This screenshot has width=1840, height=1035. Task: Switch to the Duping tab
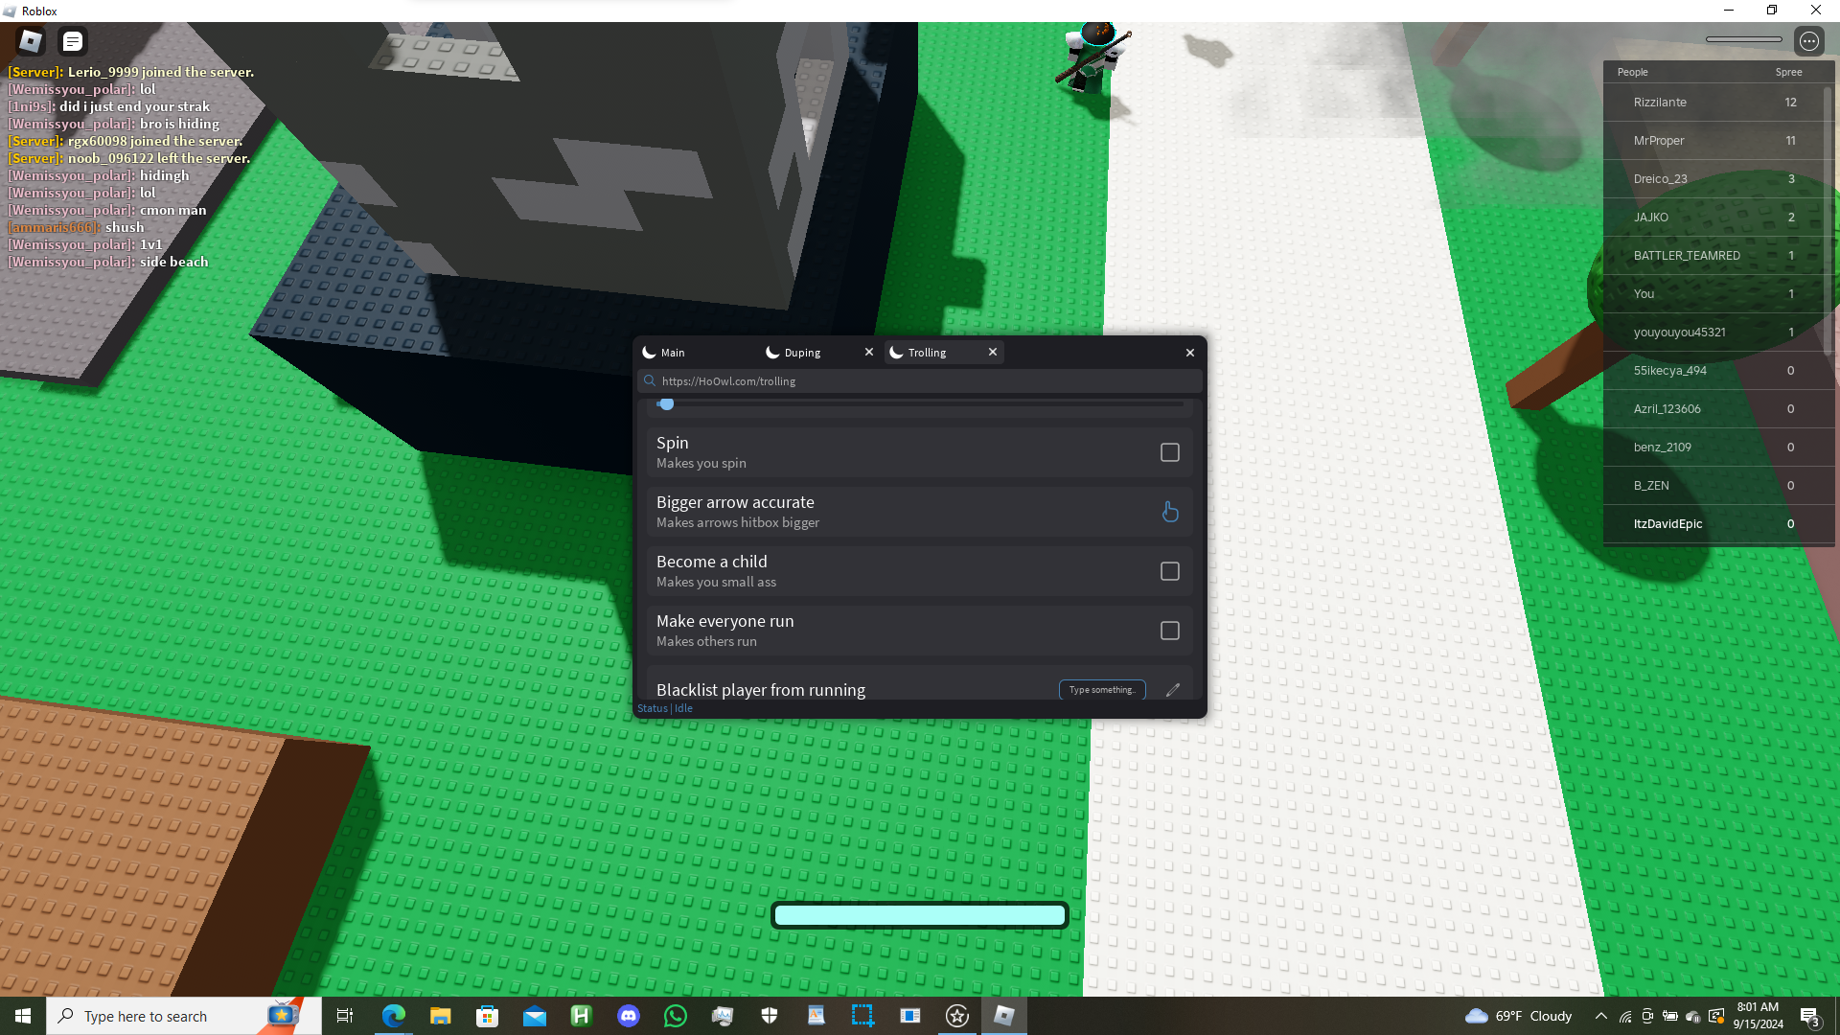[810, 353]
